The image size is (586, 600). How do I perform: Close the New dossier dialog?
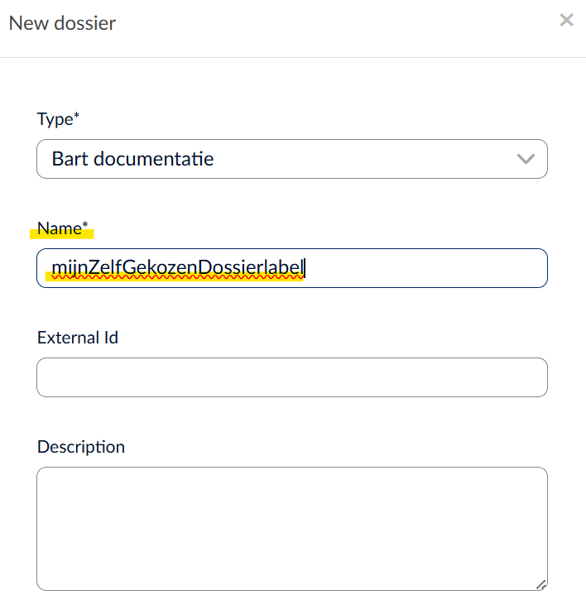point(566,21)
